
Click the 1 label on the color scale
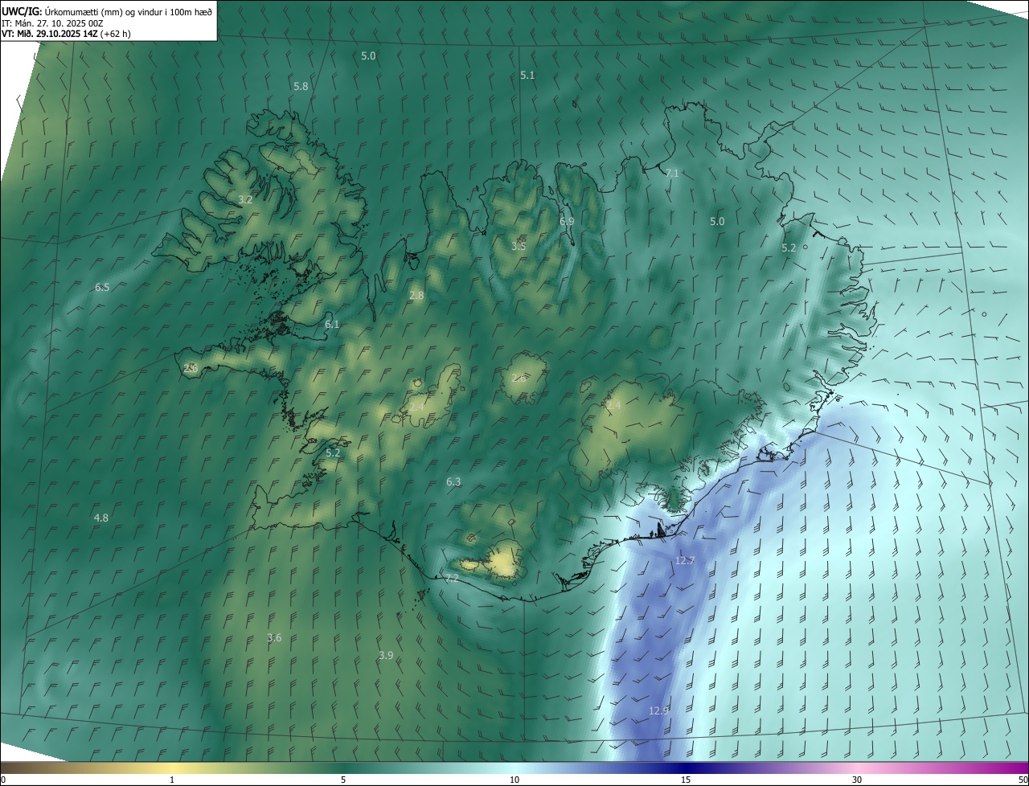click(172, 780)
